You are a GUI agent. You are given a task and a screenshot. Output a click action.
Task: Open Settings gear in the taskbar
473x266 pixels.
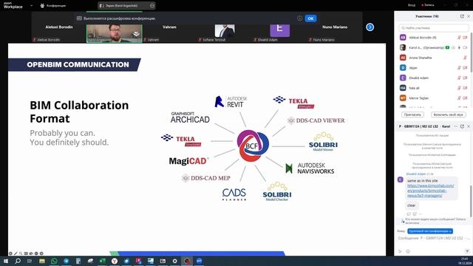(174, 261)
